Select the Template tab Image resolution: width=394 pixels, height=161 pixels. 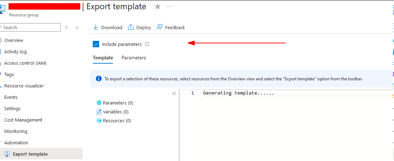tap(103, 58)
